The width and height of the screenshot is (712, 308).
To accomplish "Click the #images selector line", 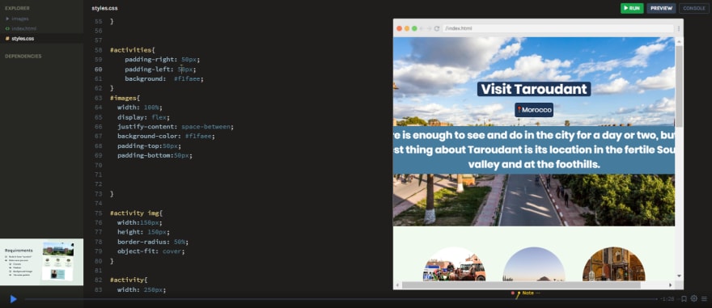I will coord(125,98).
